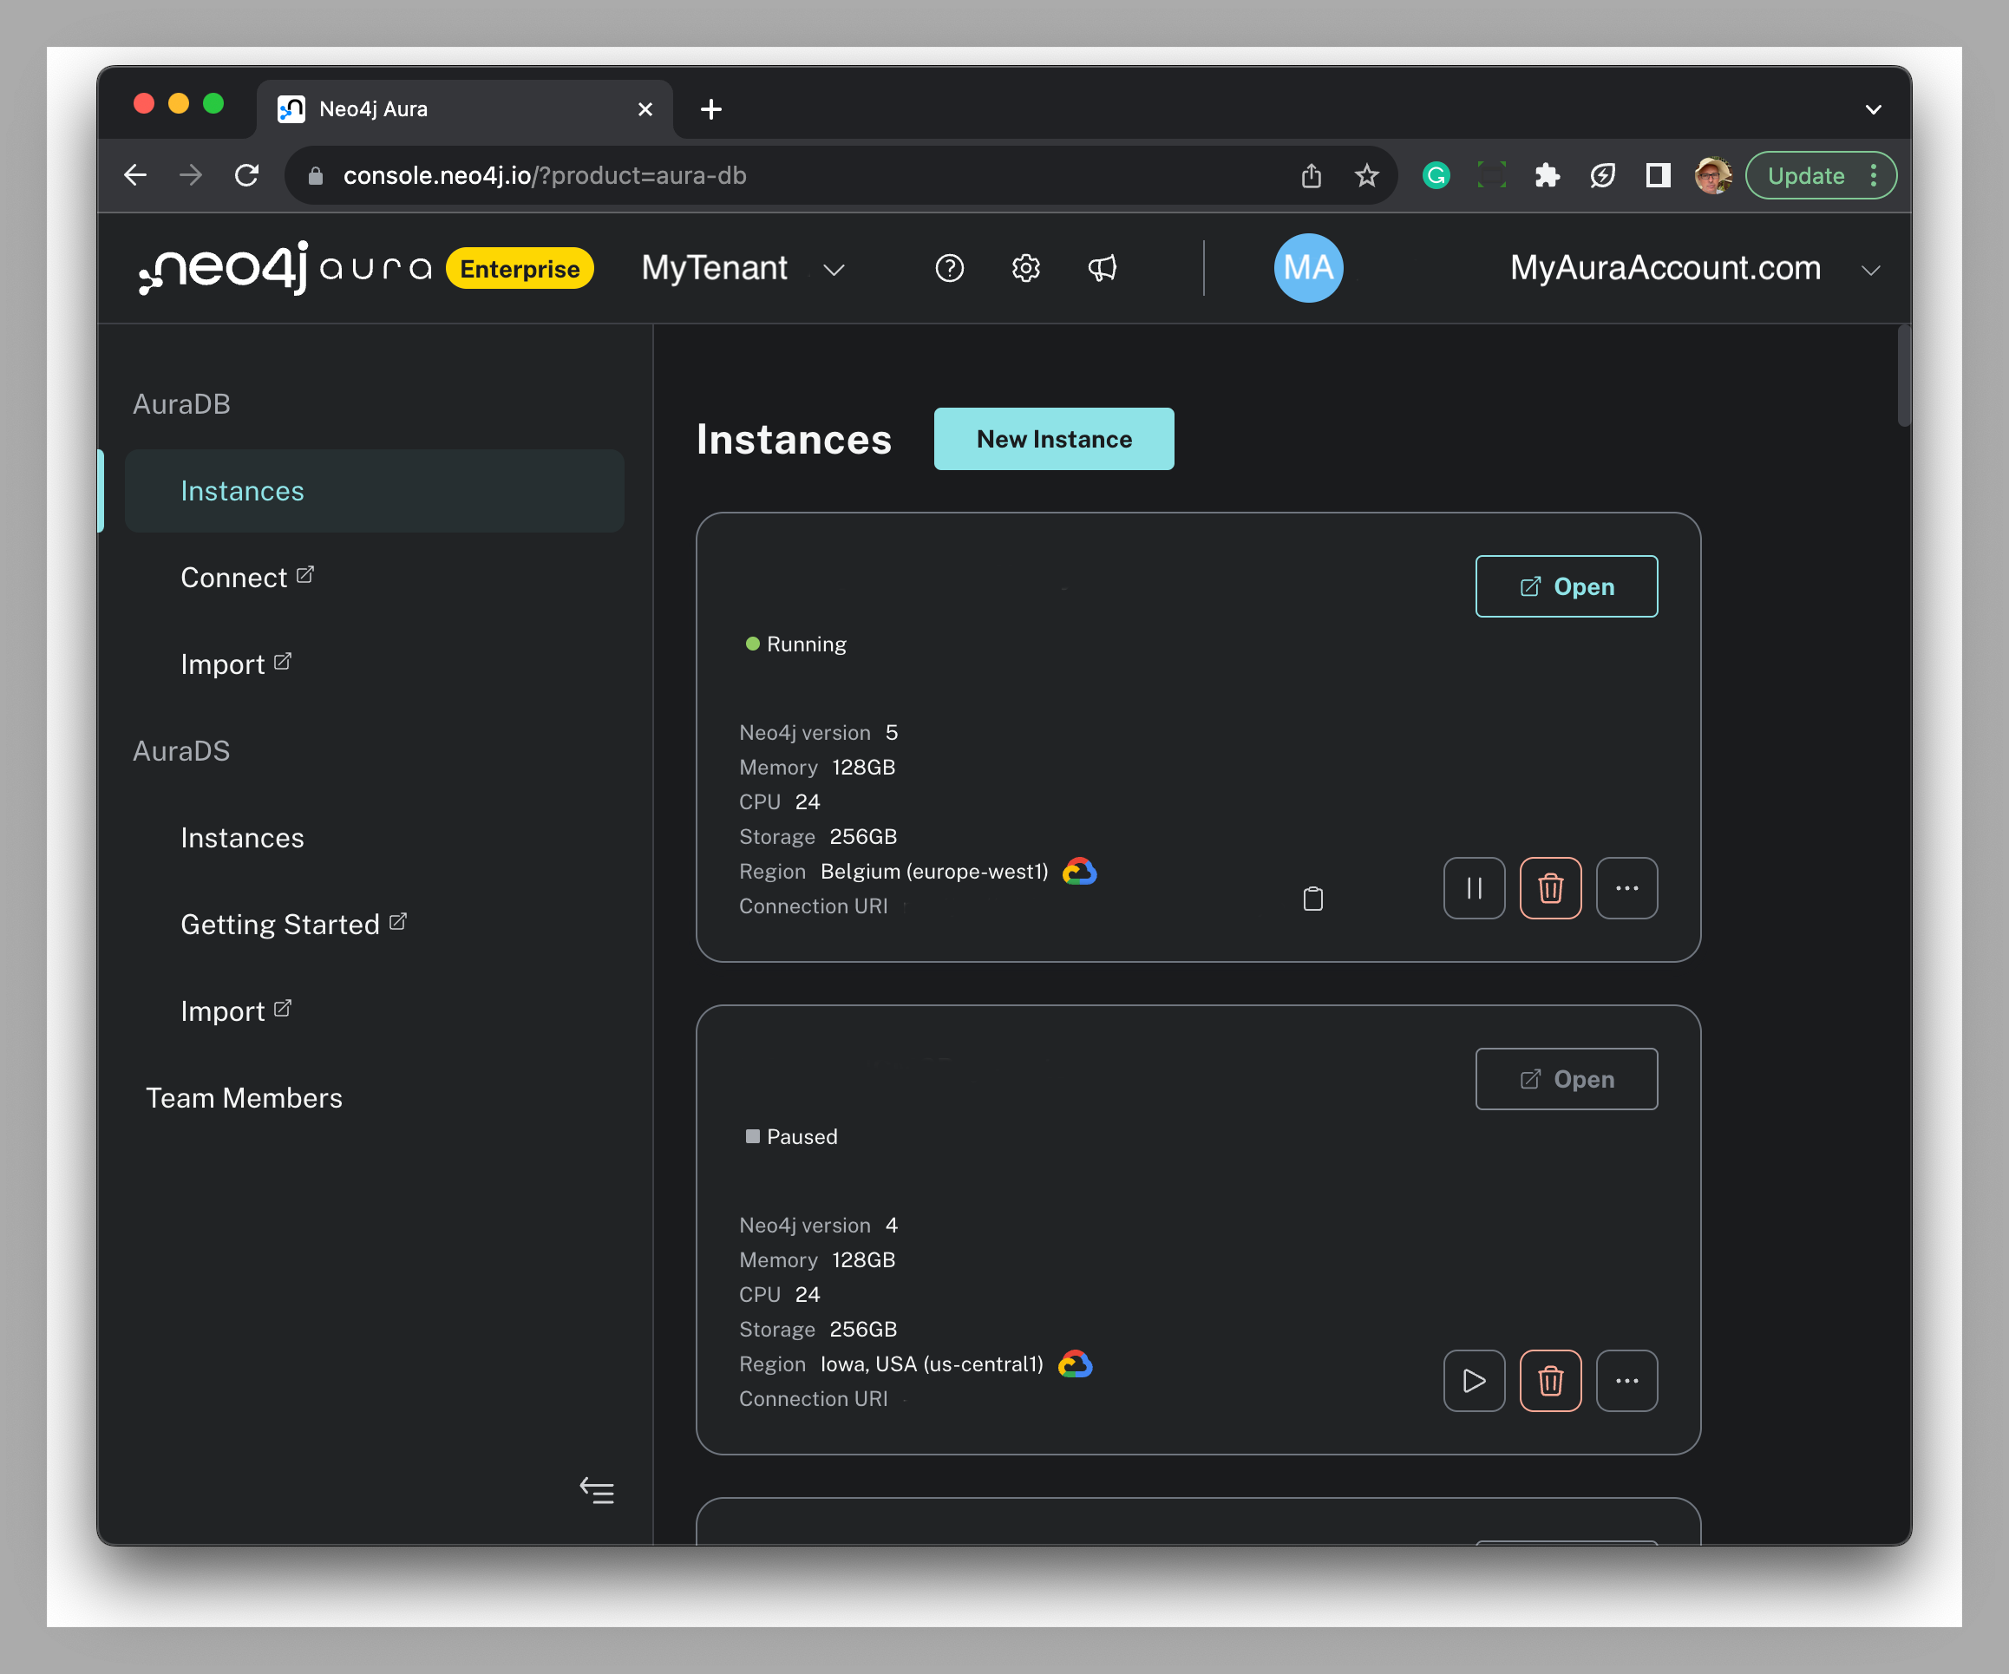Screen dimensions: 2009x1674
Task: Open more options for Belgium instance
Action: tap(1627, 887)
